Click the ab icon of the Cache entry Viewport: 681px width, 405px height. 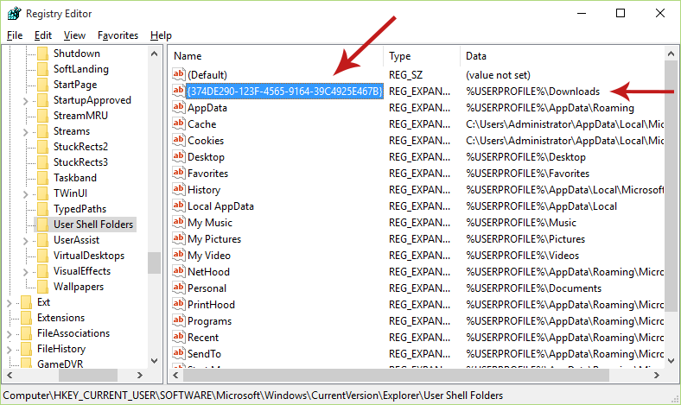[x=179, y=123]
